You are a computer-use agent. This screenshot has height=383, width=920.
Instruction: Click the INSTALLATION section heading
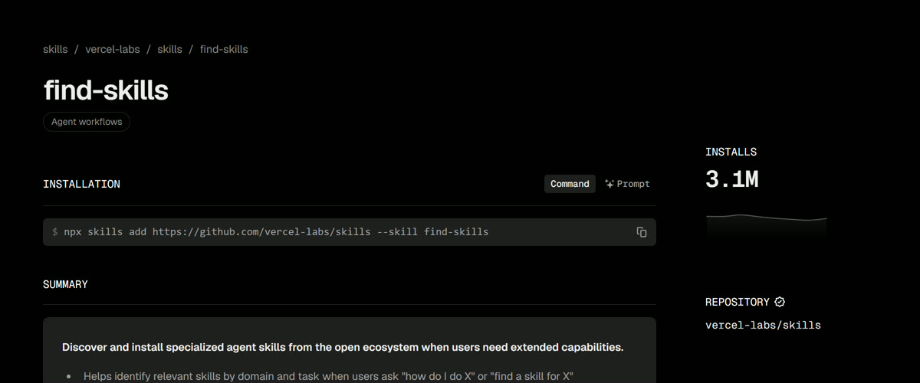[81, 184]
